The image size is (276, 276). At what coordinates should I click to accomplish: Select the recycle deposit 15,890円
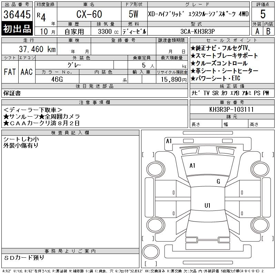174,79
